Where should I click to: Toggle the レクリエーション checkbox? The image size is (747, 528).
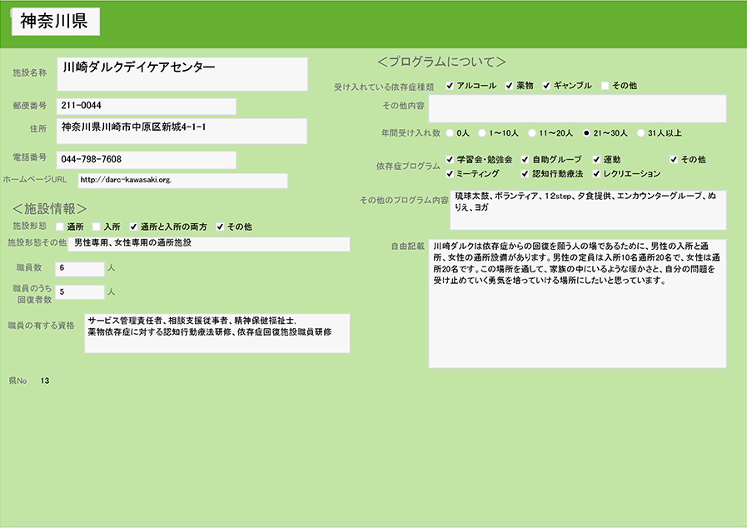click(x=596, y=174)
